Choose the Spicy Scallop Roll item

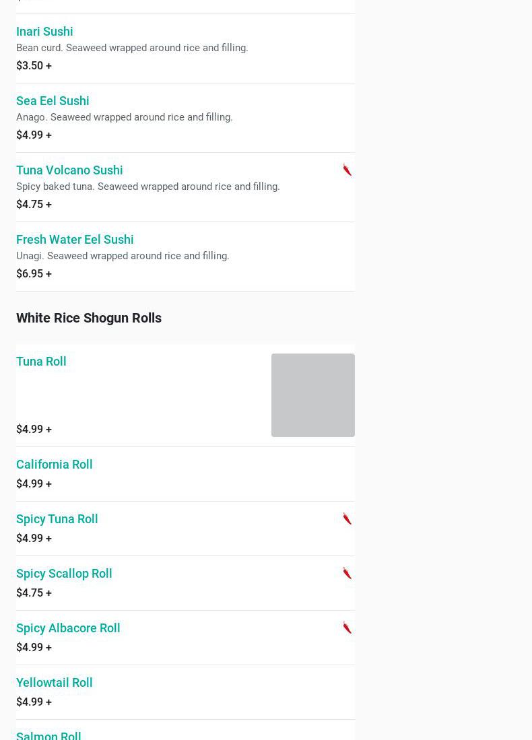point(64,574)
